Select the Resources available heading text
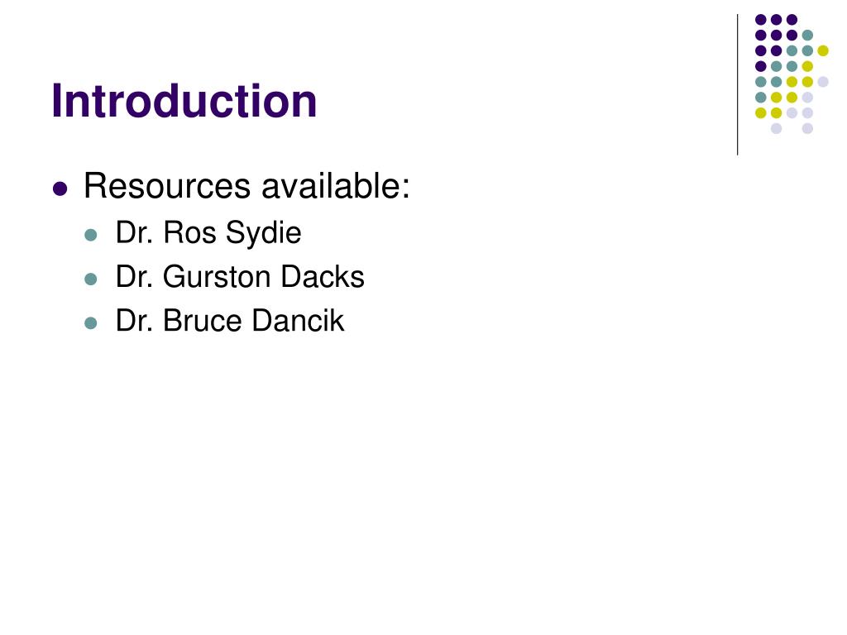Image resolution: width=847 pixels, height=635 pixels. coord(246,186)
